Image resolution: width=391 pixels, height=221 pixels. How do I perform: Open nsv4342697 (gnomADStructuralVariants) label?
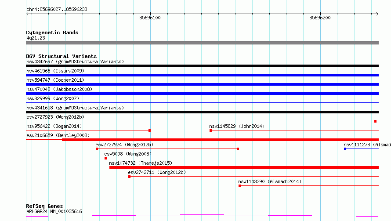(75, 62)
